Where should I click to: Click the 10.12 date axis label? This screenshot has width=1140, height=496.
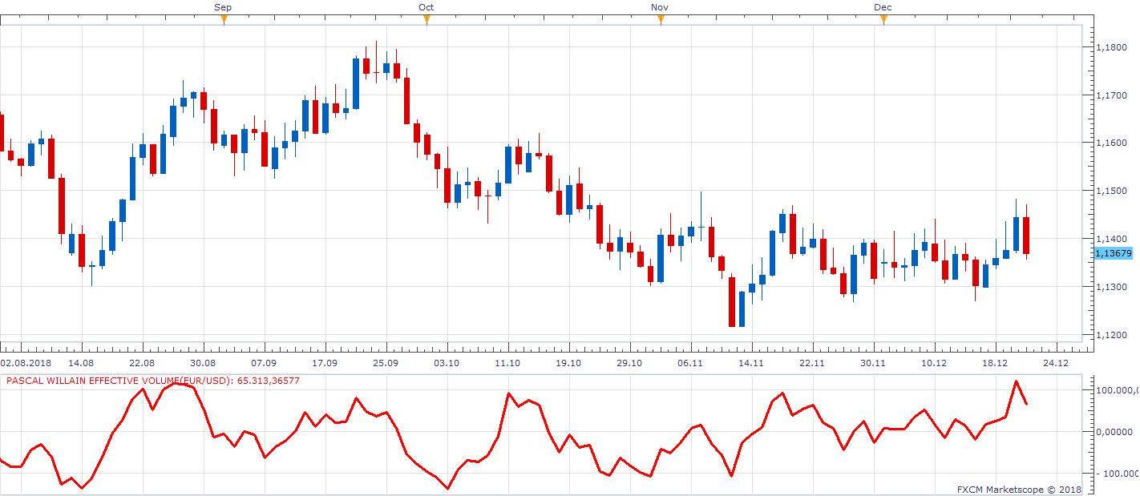pos(934,363)
